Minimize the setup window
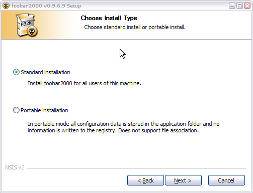This screenshot has height=193, width=253. click(232, 6)
